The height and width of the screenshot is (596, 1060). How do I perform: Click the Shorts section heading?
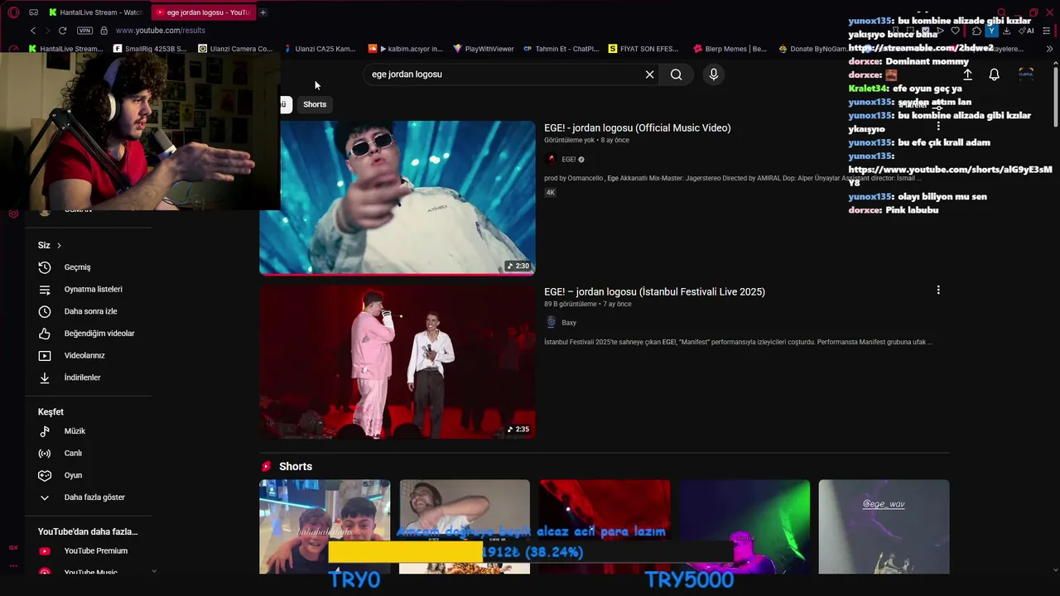(x=296, y=467)
